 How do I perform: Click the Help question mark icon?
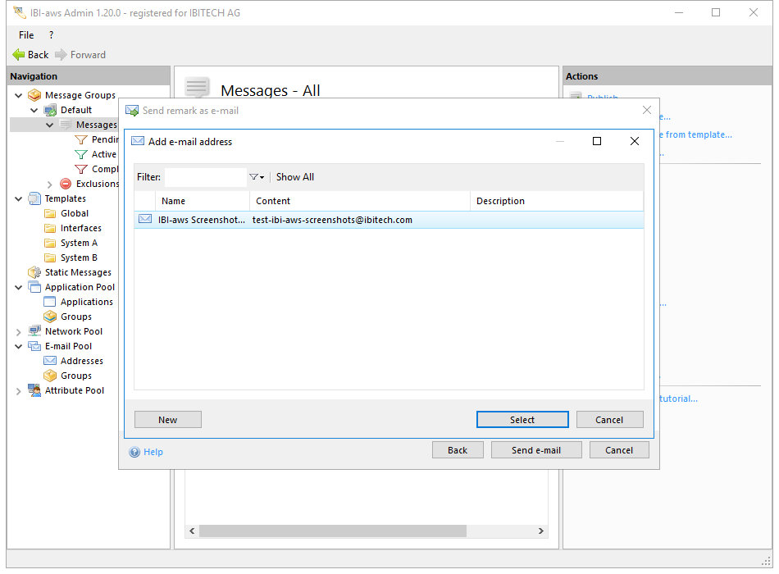(x=134, y=452)
